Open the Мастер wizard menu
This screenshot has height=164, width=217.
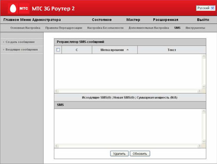133,20
